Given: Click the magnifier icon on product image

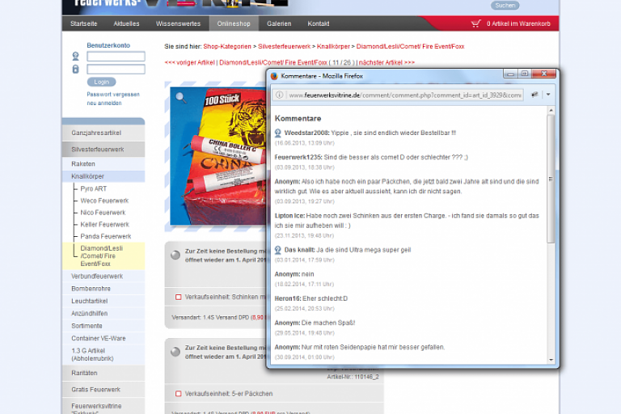Looking at the screenshot, I should coord(181,98).
